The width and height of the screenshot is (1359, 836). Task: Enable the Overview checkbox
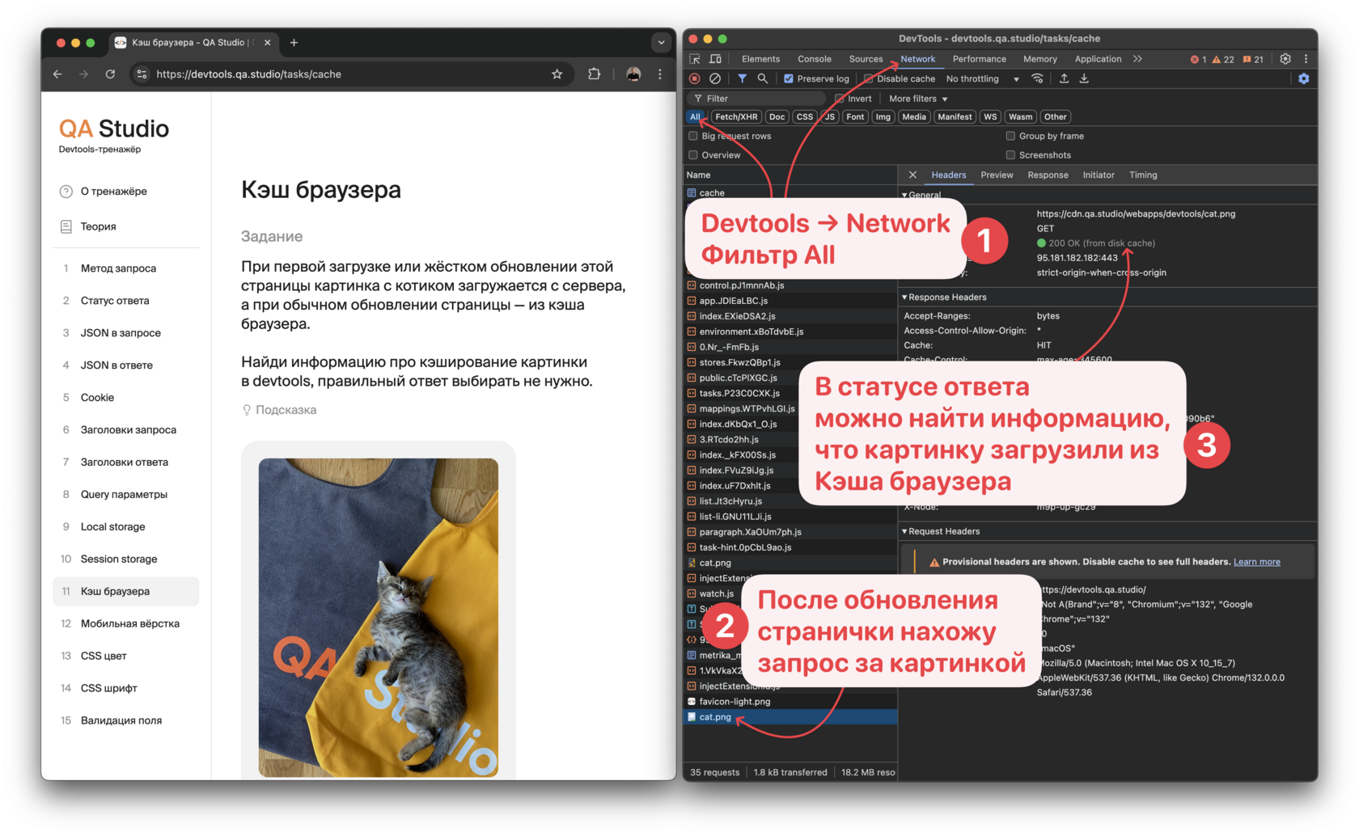(693, 155)
